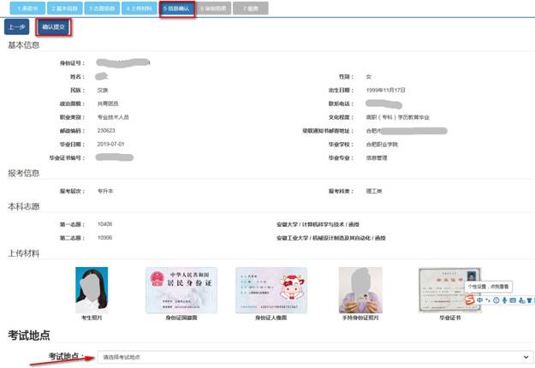Open the 4 上传材料 step tab
This screenshot has width=535, height=368.
coord(139,7)
